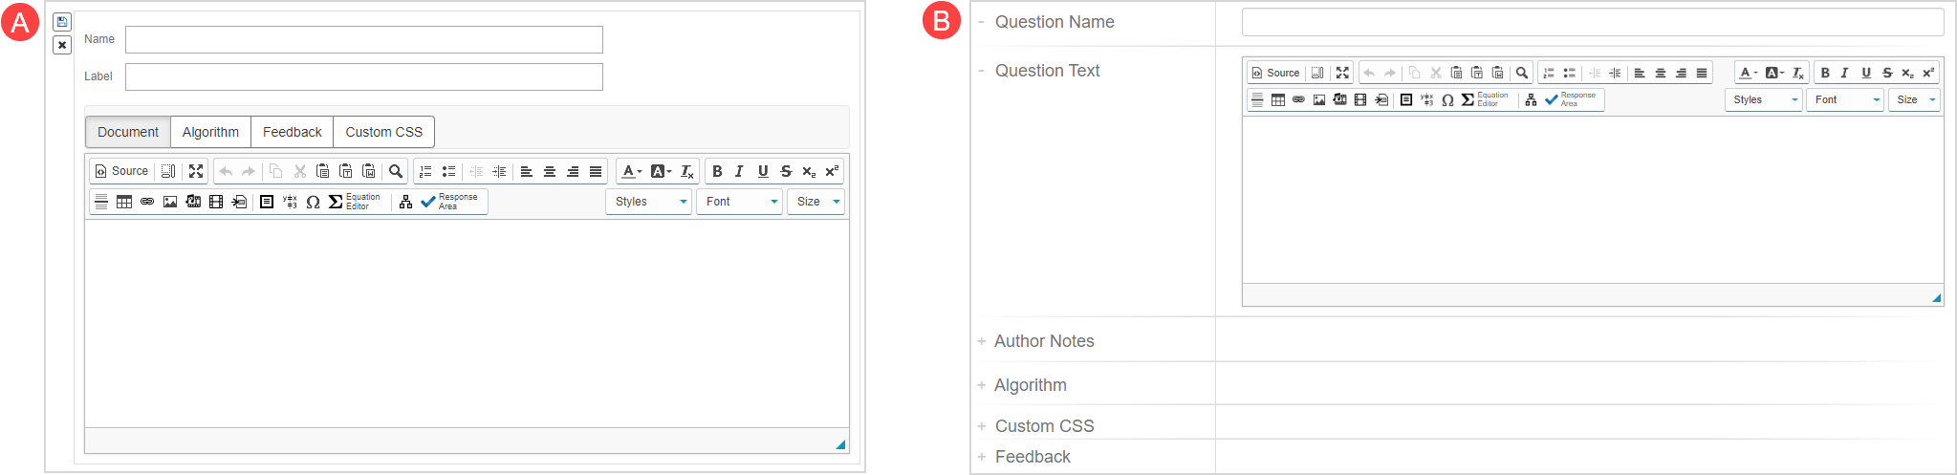Click the close X button under the save icon
1957x475 pixels.
pos(62,45)
